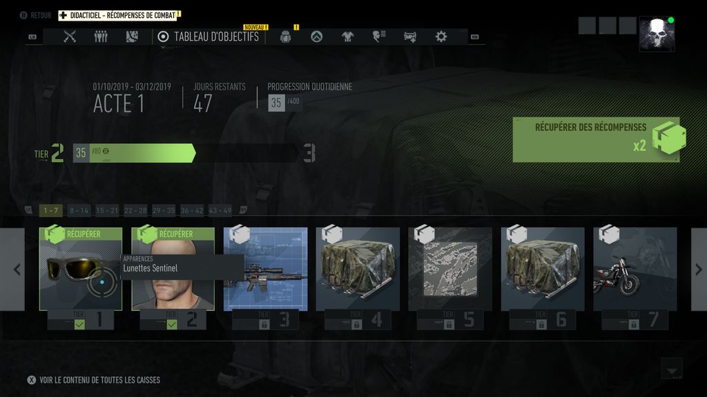Click the Tier 1 green checkmark
The width and height of the screenshot is (707, 397).
(79, 324)
